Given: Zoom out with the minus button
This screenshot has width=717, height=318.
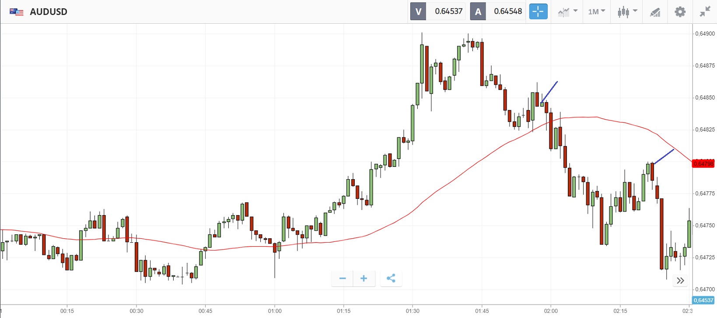Looking at the screenshot, I should pos(343,278).
